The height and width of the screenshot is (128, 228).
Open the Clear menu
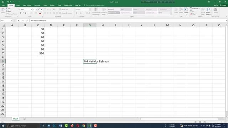click(193, 14)
